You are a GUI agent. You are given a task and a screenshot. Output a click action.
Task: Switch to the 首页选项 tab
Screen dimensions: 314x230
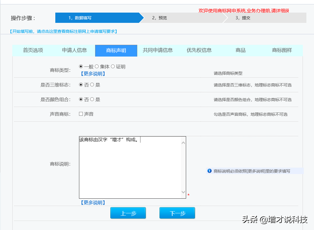[33, 50]
